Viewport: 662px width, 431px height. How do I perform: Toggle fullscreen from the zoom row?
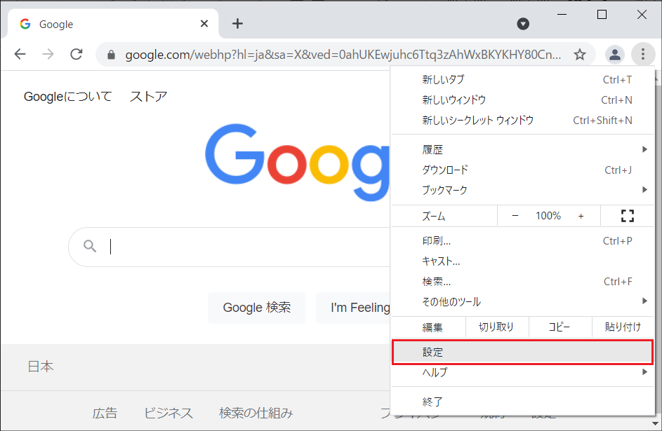627,216
